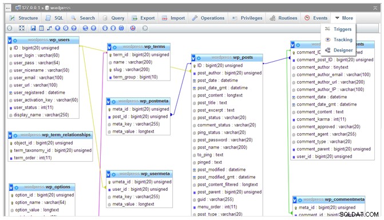Screen dimensions: 384x220
Task: Click the Export PDF icon in designer toolbar
Action: (x=133, y=28)
